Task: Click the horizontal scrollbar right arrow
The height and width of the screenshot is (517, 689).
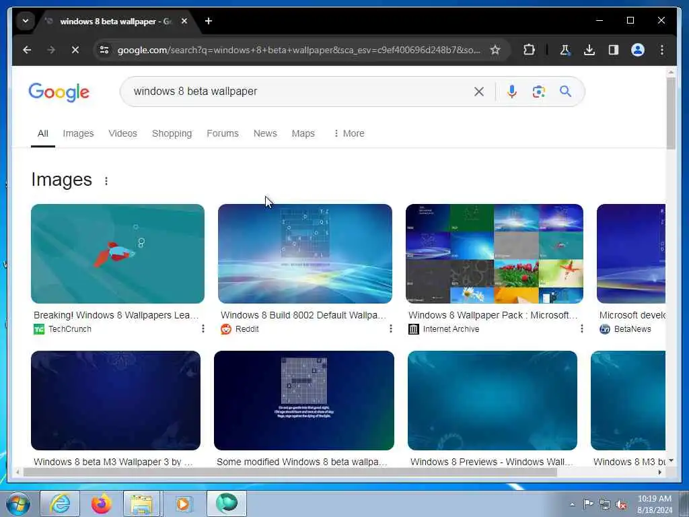Action: click(x=659, y=473)
